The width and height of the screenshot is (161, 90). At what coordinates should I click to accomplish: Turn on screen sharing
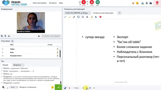[98, 2]
